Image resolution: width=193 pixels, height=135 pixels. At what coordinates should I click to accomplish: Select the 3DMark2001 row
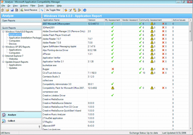coord(116,28)
